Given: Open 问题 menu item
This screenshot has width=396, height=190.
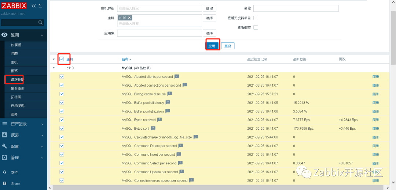Looking at the screenshot, I should pyautogui.click(x=14, y=54).
